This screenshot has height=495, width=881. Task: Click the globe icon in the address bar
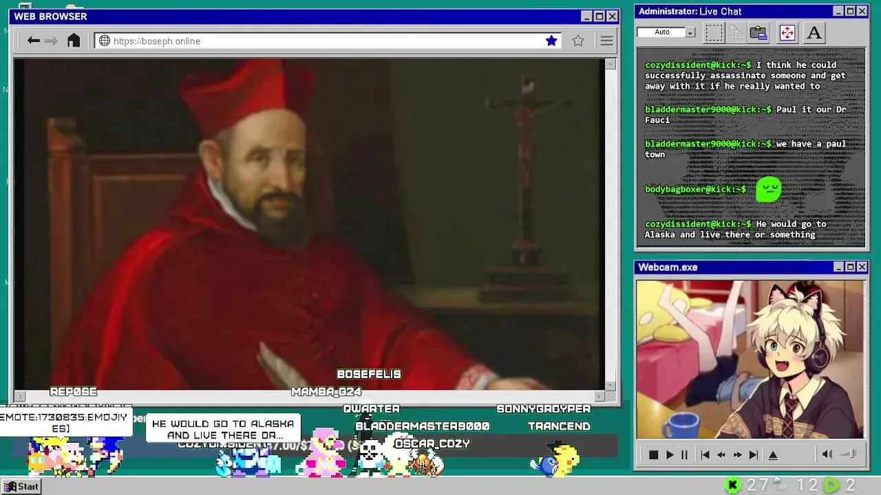(x=105, y=41)
